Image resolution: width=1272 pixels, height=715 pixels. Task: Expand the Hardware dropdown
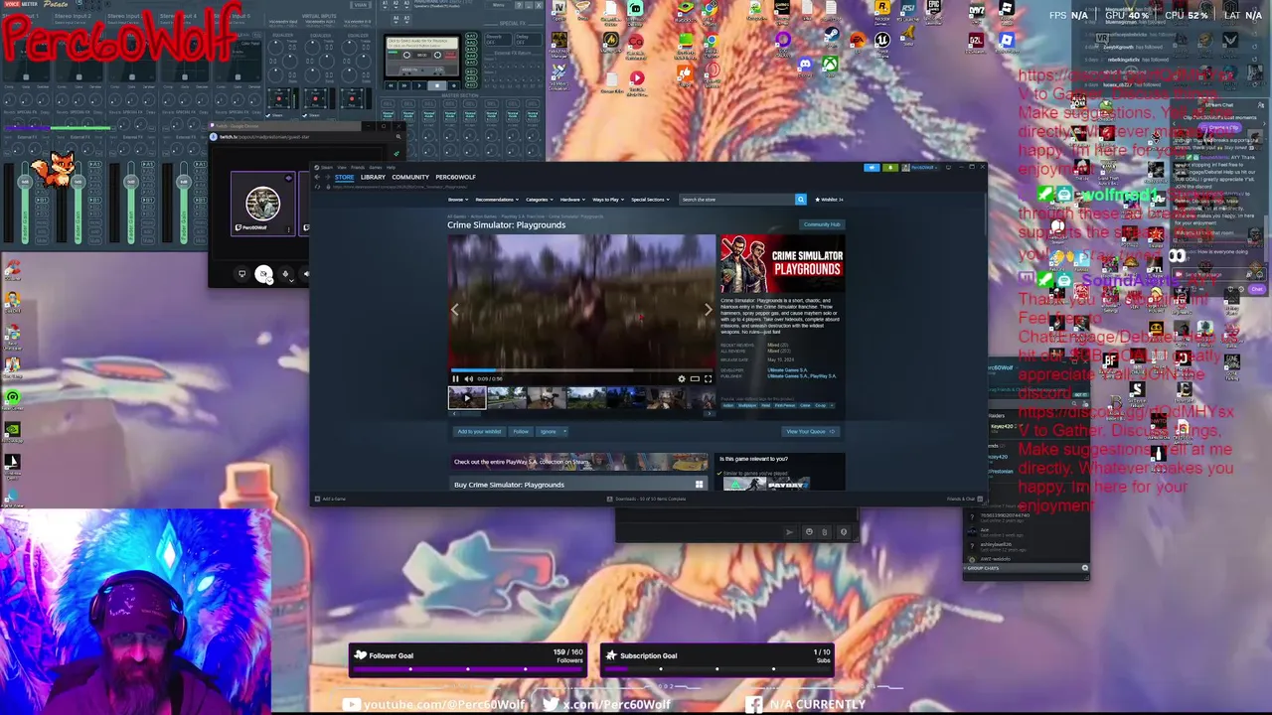click(573, 200)
